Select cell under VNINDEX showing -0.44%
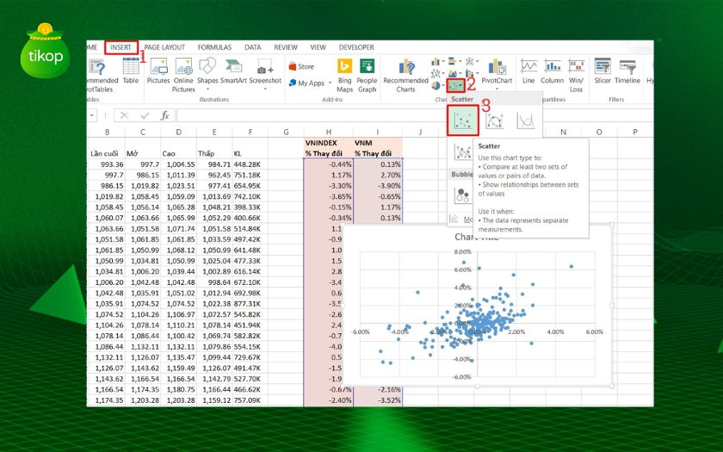723x452 pixels. click(328, 164)
